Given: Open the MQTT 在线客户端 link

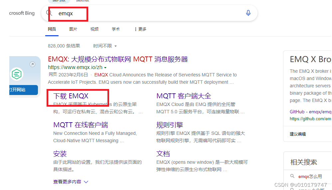Looking at the screenshot, I should point(81,125).
